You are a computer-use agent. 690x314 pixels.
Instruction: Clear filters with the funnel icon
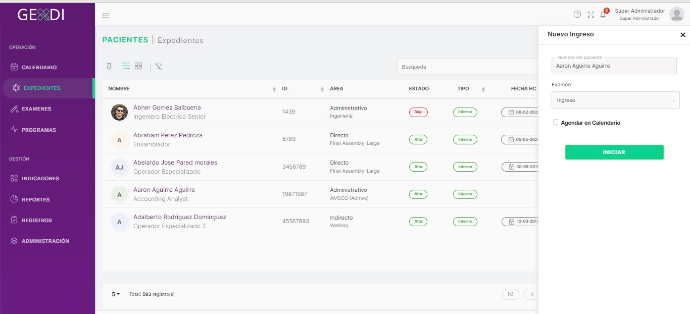[159, 67]
